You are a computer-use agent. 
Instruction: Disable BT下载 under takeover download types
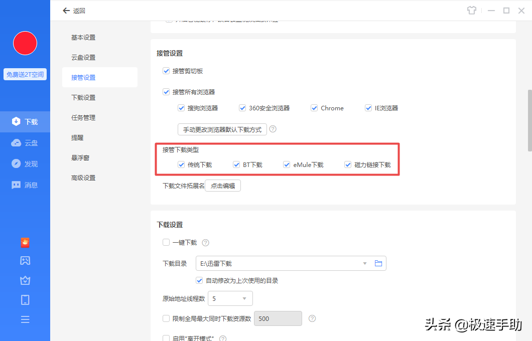coord(236,164)
